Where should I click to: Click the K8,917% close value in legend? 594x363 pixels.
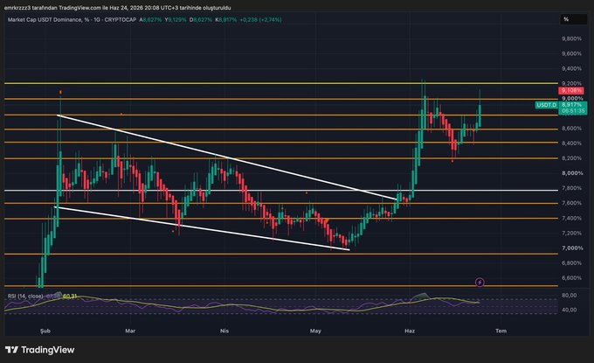[226, 20]
